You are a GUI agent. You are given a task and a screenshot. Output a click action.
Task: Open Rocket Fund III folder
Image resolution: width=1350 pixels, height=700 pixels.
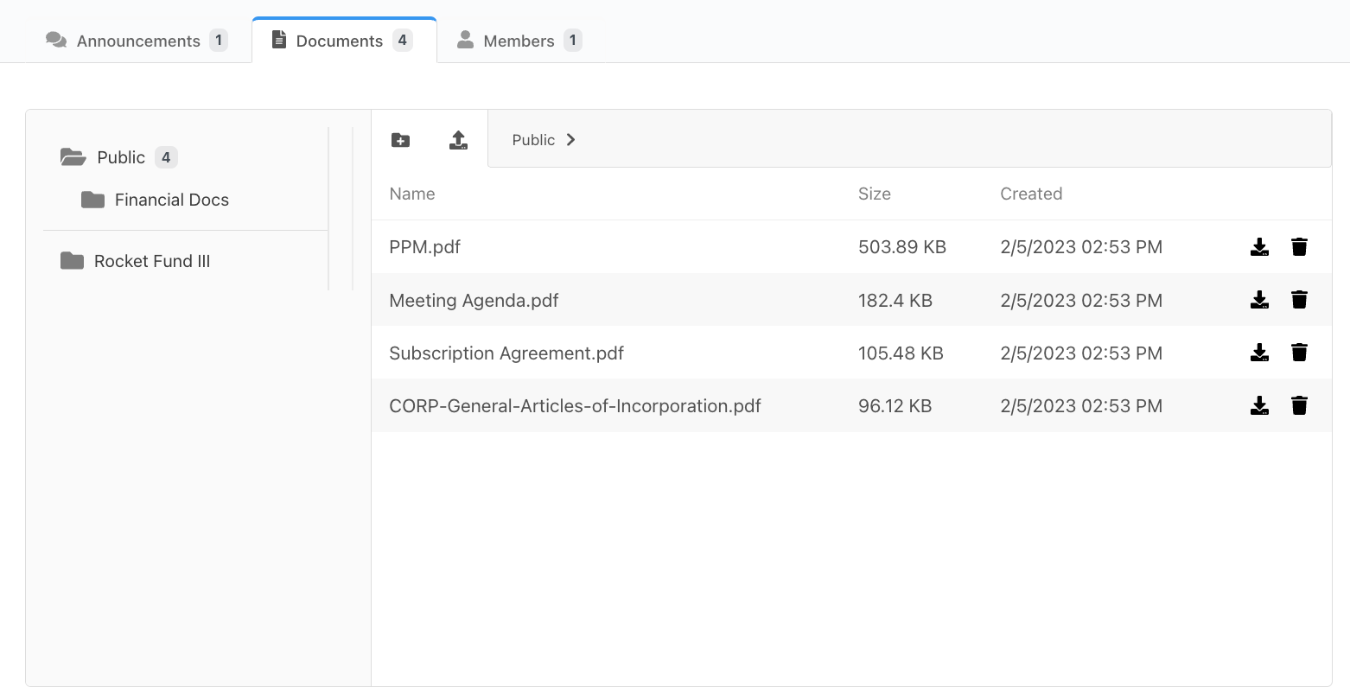point(152,261)
